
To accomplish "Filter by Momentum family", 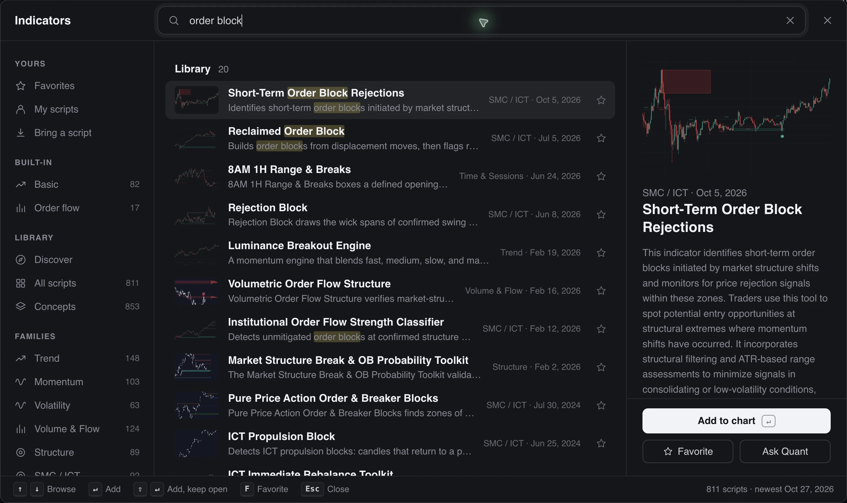I will point(77,382).
